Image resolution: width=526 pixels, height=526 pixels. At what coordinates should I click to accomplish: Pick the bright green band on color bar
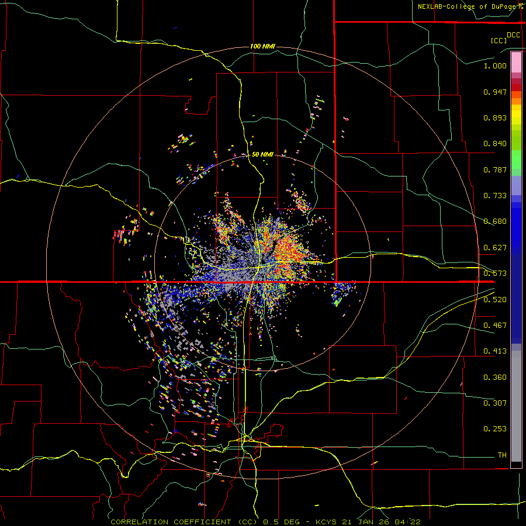click(516, 160)
